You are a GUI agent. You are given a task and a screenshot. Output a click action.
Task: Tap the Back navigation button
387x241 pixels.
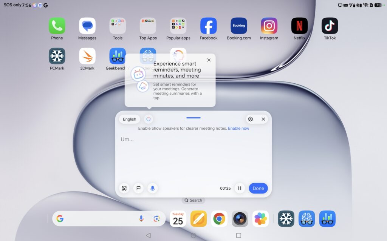click(x=148, y=235)
